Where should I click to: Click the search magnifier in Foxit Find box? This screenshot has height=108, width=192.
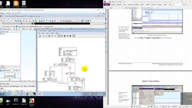tap(183, 4)
